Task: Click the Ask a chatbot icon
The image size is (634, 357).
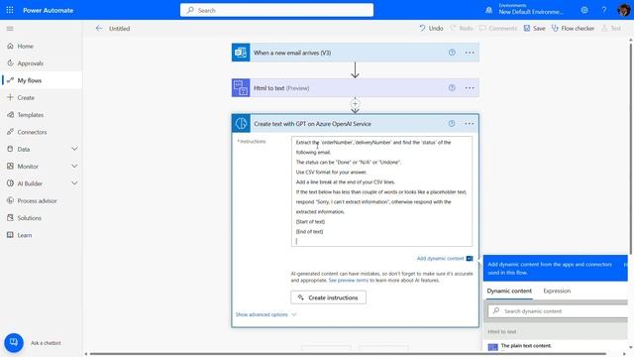Action: tap(14, 342)
